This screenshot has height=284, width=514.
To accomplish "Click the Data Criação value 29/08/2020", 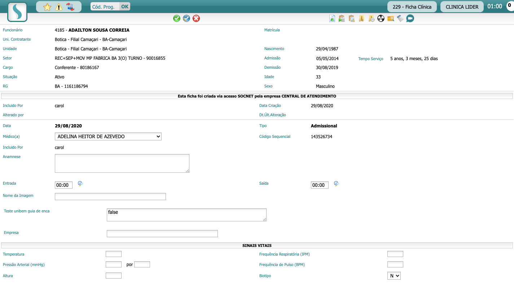I will 322,106.
